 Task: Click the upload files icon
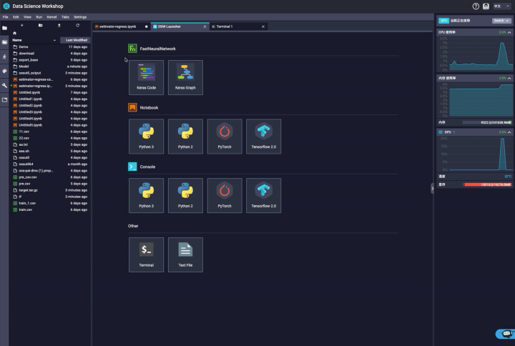59,25
